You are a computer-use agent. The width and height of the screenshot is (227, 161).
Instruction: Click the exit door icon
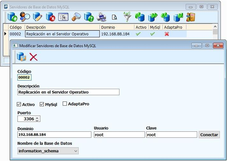pyautogui.click(x=191, y=16)
